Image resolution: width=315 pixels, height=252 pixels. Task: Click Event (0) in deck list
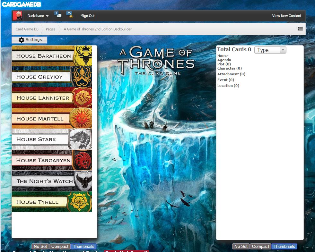click(226, 80)
